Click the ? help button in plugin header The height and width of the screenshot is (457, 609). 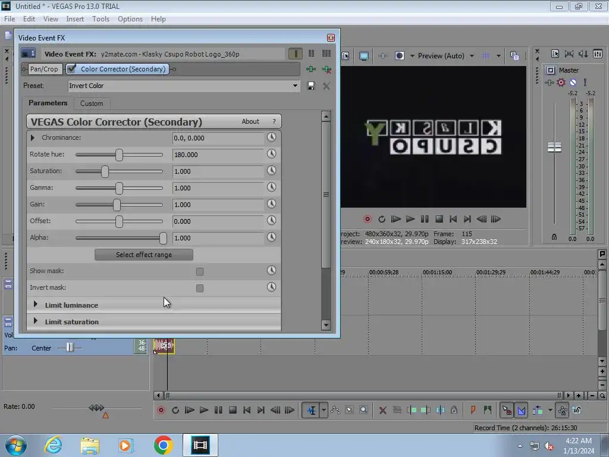pyautogui.click(x=274, y=121)
